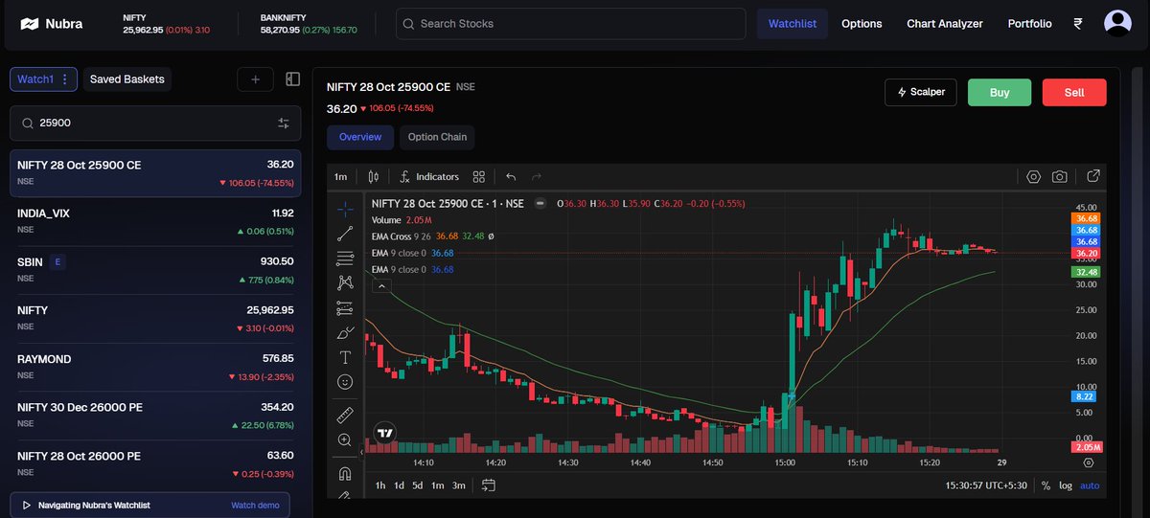Collapse the indicator legend chevron
The width and height of the screenshot is (1150, 518).
381,286
